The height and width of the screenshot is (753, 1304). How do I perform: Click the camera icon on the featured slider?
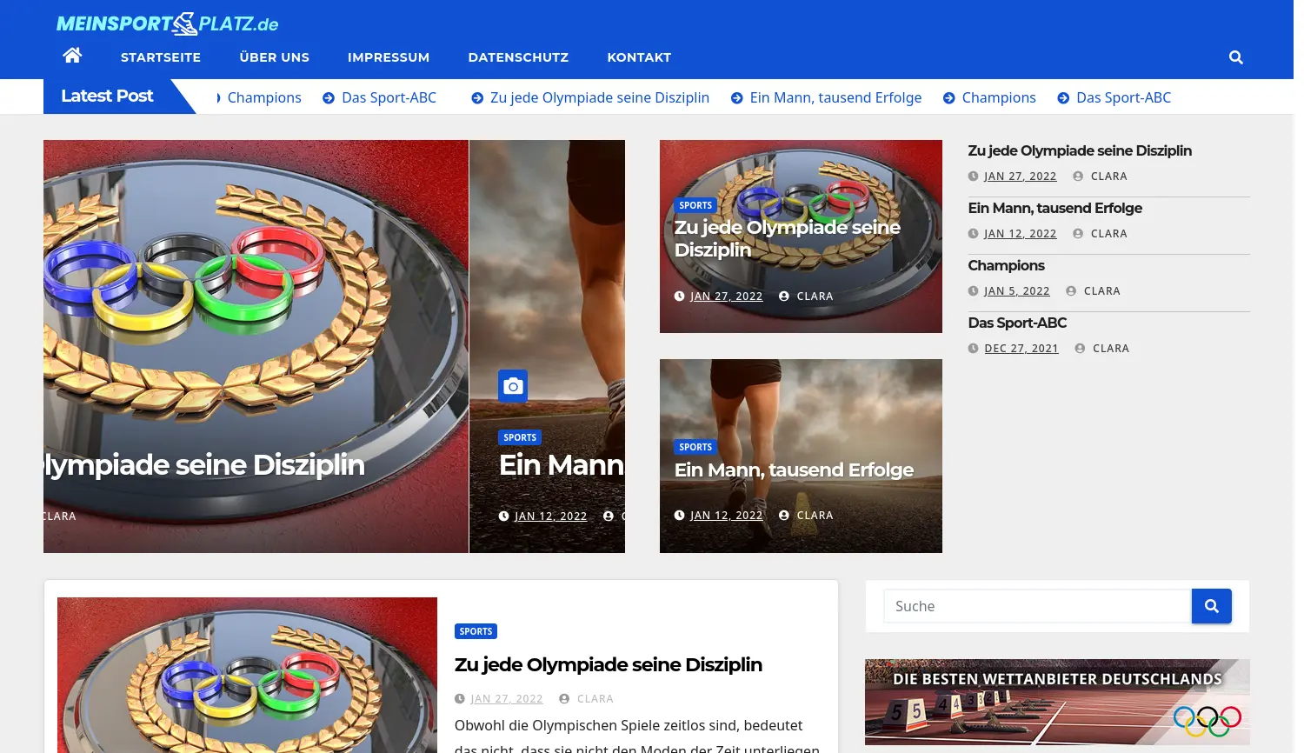pos(513,386)
